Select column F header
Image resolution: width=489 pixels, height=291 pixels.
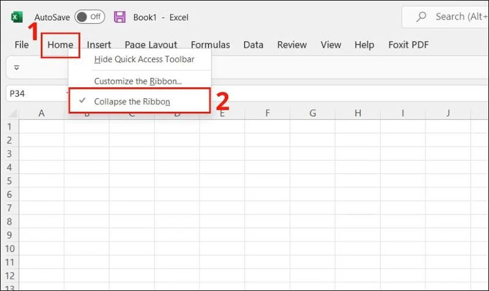[267, 113]
